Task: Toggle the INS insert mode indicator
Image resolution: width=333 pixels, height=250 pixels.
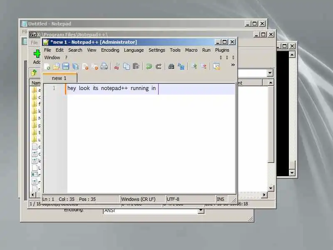Action: pyautogui.click(x=222, y=199)
